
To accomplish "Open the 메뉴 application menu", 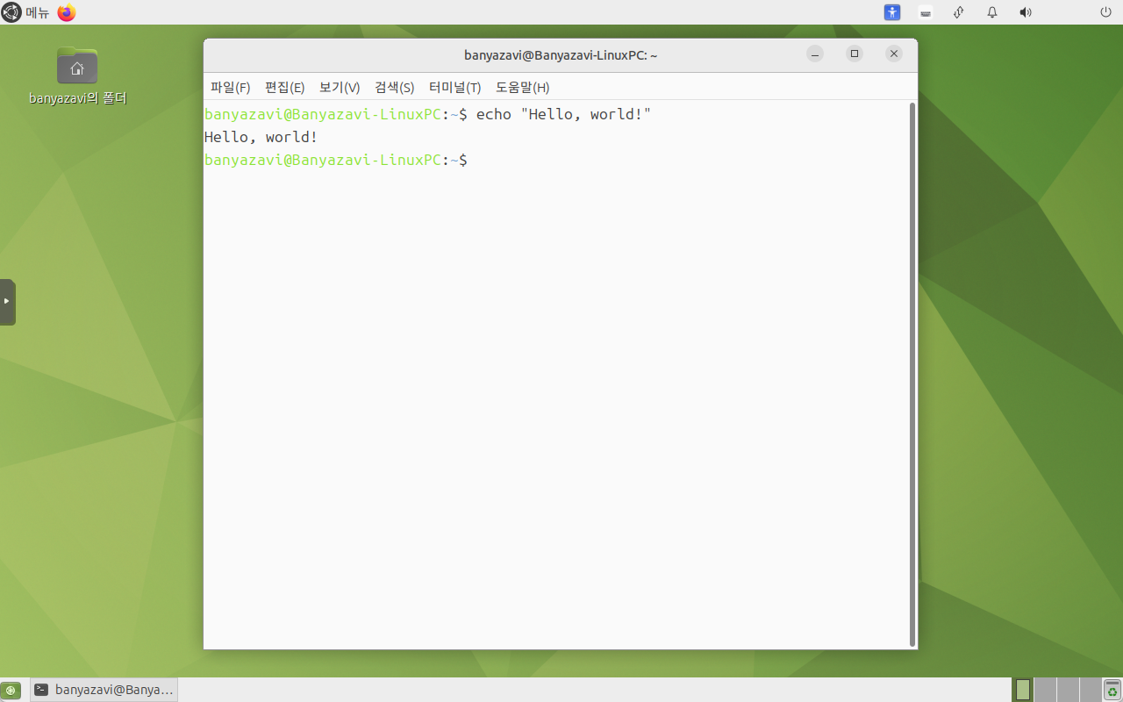I will click(x=25, y=12).
